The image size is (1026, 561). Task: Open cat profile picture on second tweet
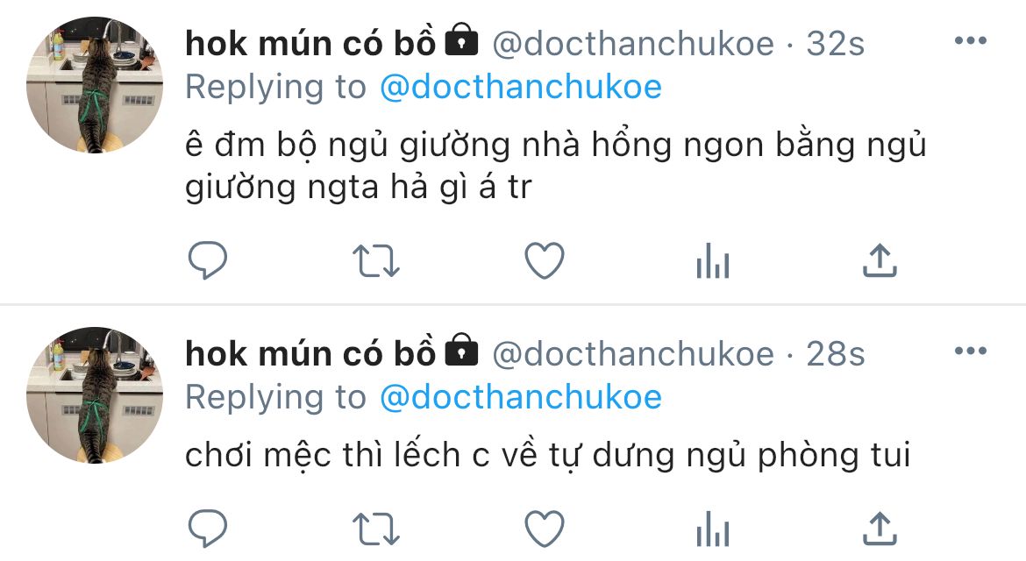click(x=95, y=395)
